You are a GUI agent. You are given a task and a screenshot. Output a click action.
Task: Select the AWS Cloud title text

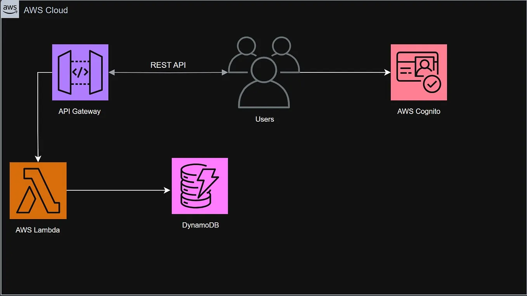click(x=45, y=10)
